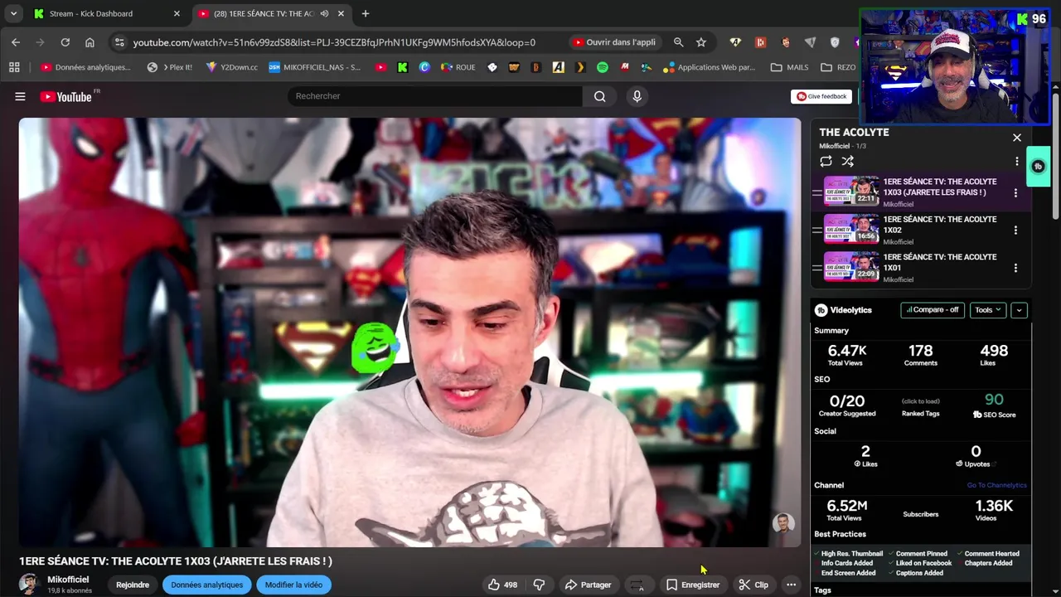
Task: Open the Spotify bookmark icon
Action: [x=603, y=67]
